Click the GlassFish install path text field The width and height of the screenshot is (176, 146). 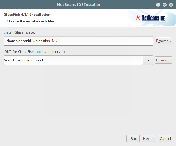[x=78, y=41]
